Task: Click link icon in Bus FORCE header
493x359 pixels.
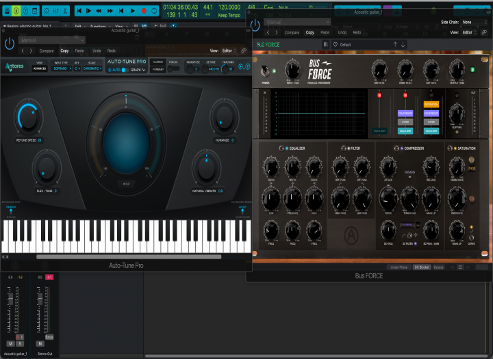Action: pyautogui.click(x=484, y=33)
